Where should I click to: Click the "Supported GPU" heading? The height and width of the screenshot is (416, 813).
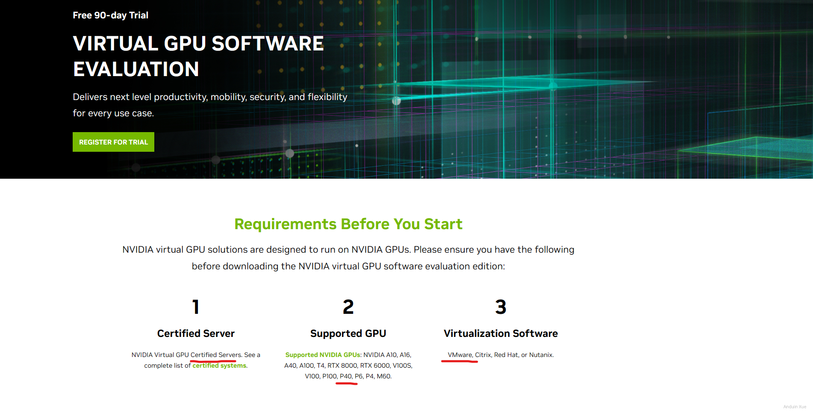click(x=348, y=333)
